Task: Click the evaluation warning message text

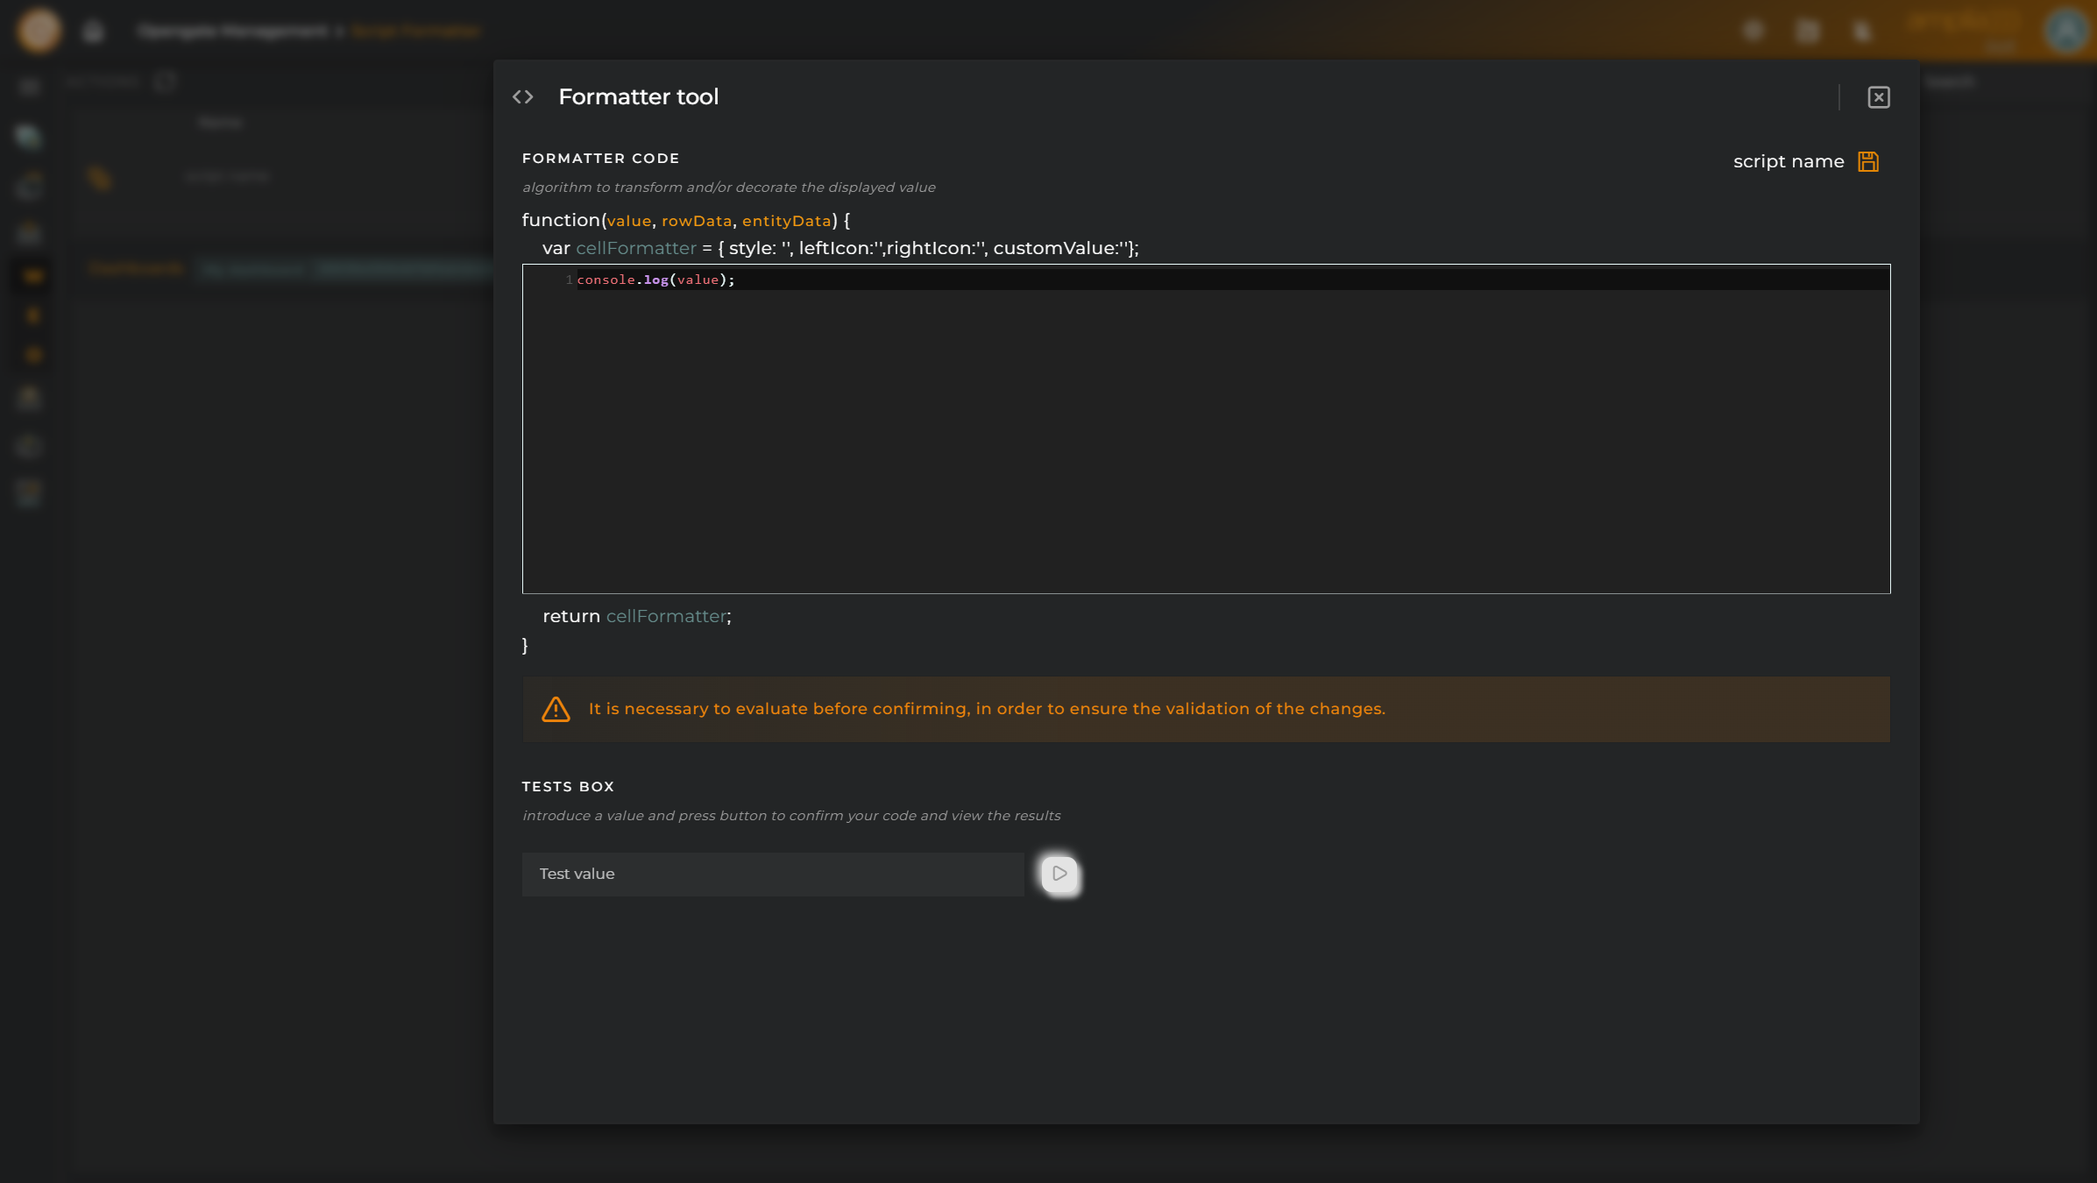Action: pyautogui.click(x=987, y=709)
